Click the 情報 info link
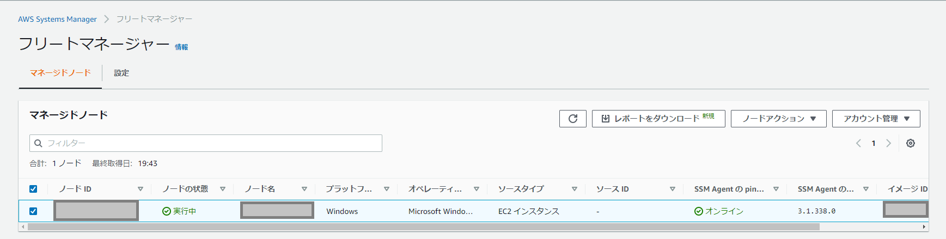The height and width of the screenshot is (239, 946). (x=181, y=47)
